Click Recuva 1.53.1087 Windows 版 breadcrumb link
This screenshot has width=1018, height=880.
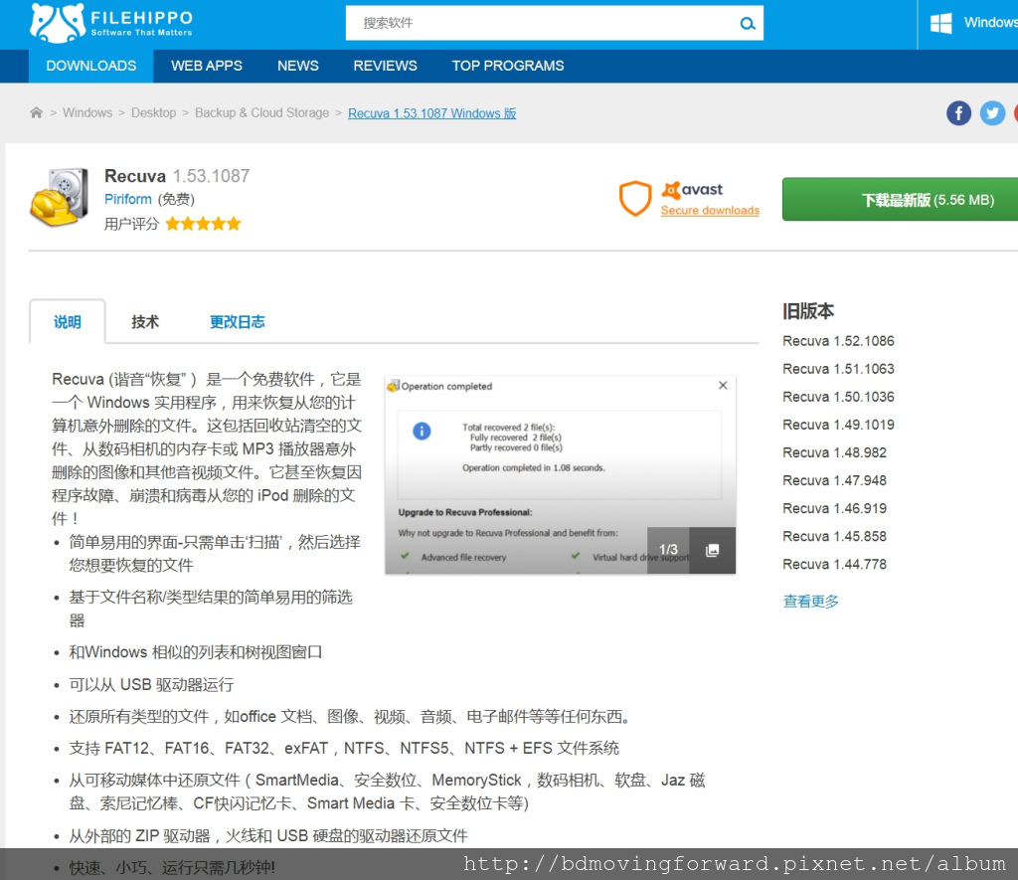431,113
